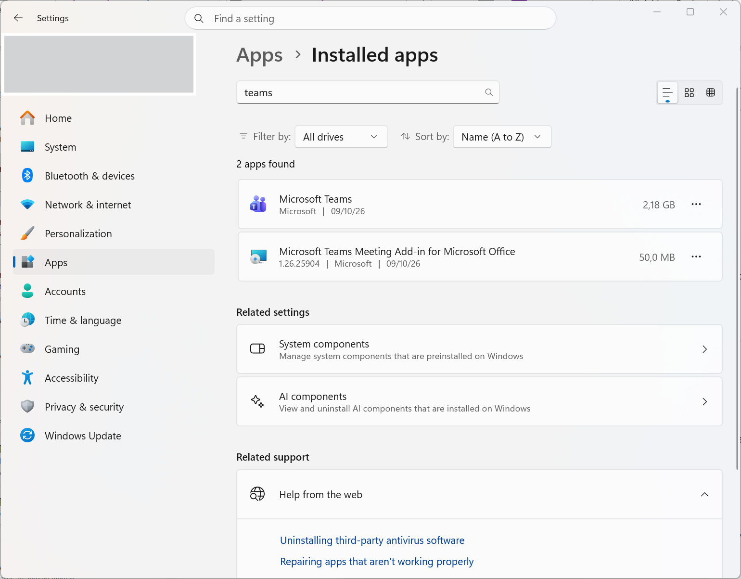Click the Find a setting search box

pyautogui.click(x=370, y=18)
